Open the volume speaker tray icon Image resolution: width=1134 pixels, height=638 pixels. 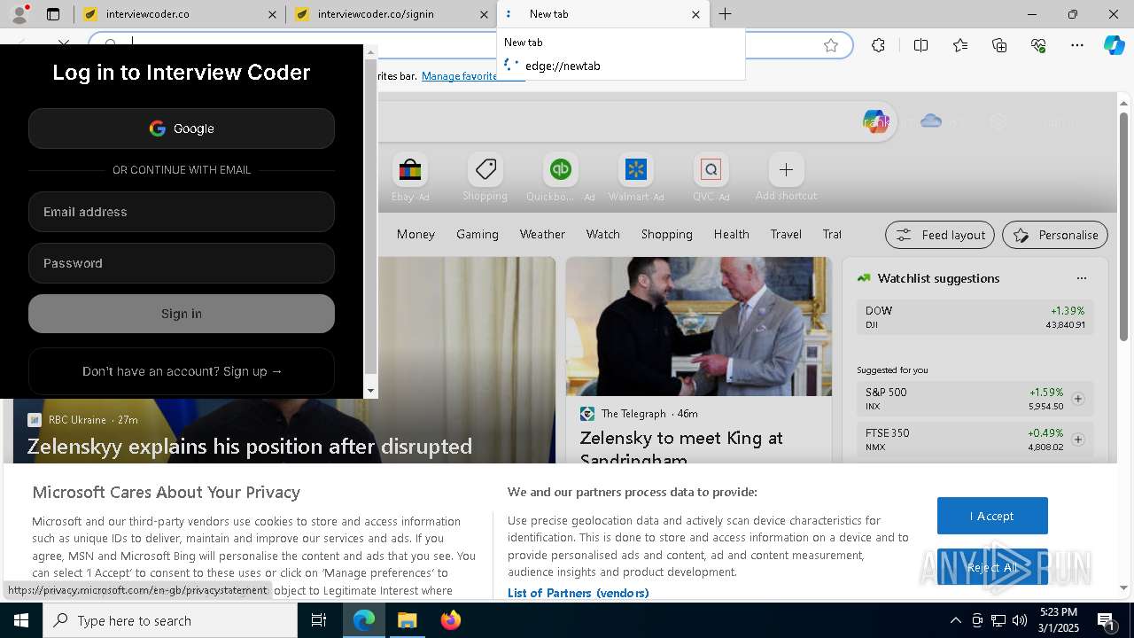coord(1019,620)
